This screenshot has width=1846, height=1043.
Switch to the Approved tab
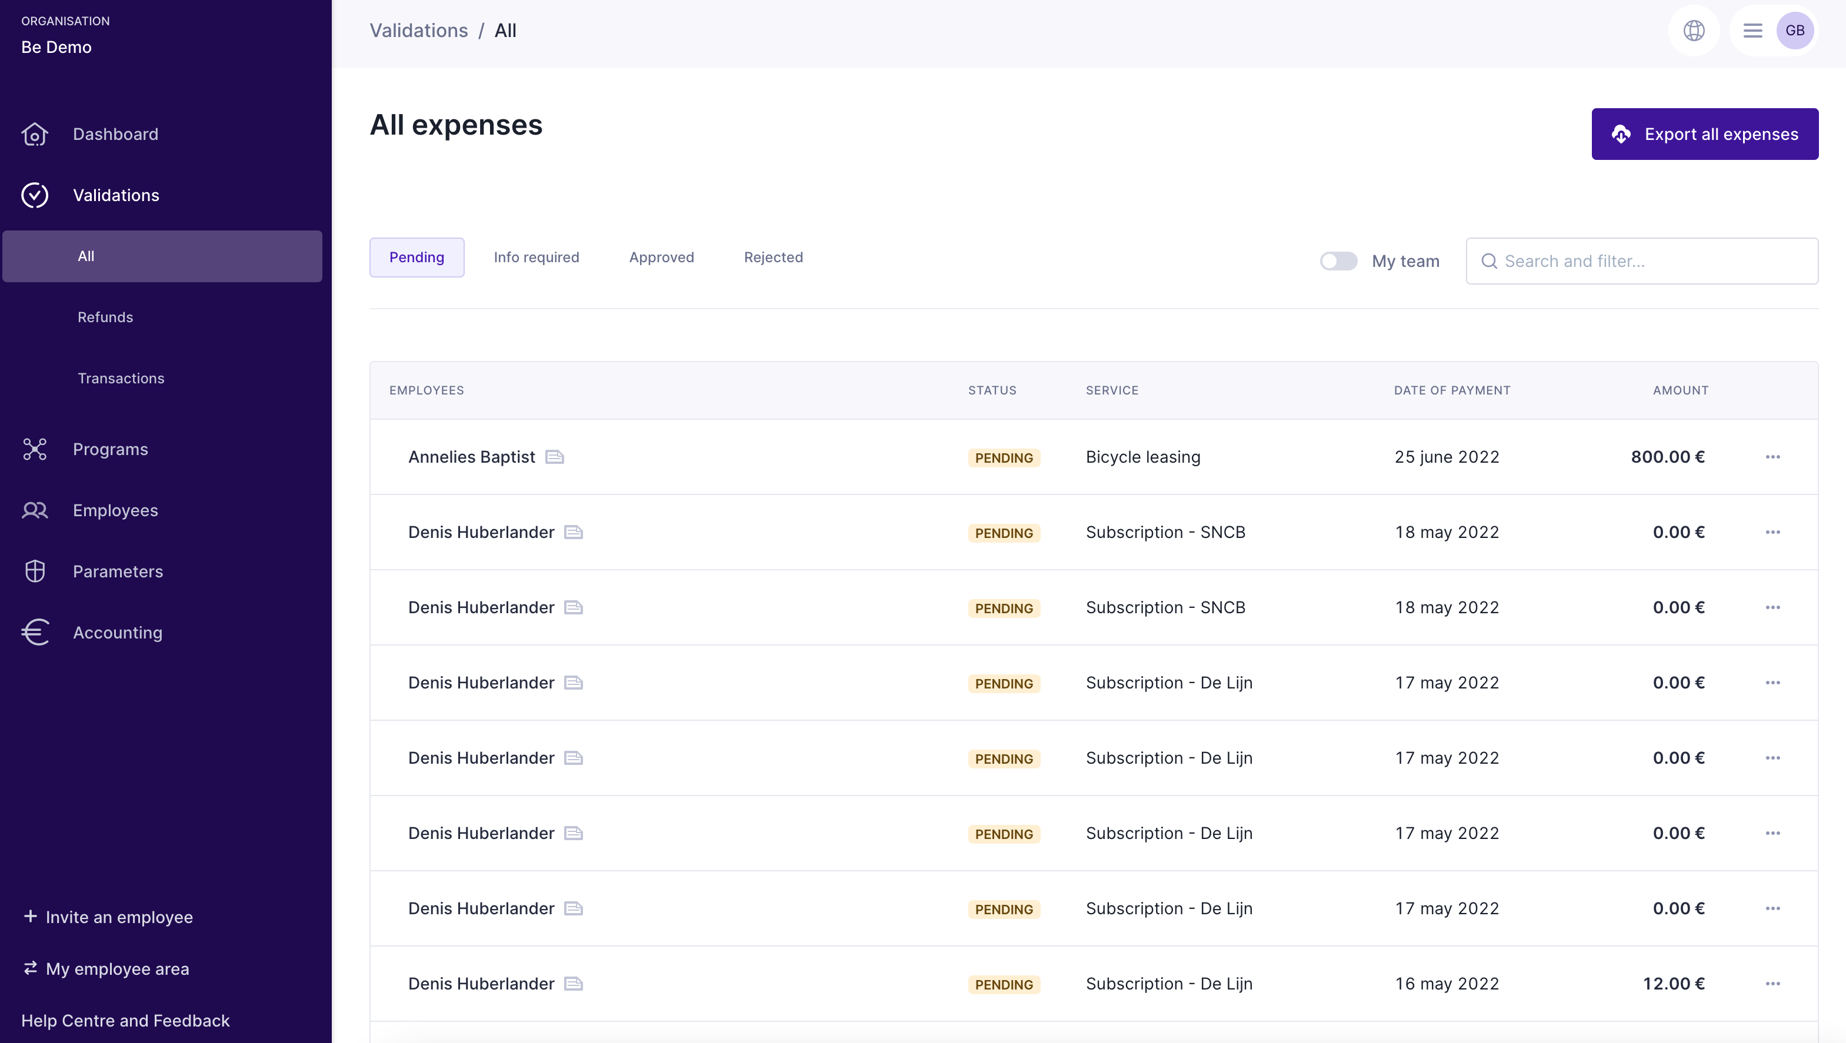pyautogui.click(x=661, y=257)
